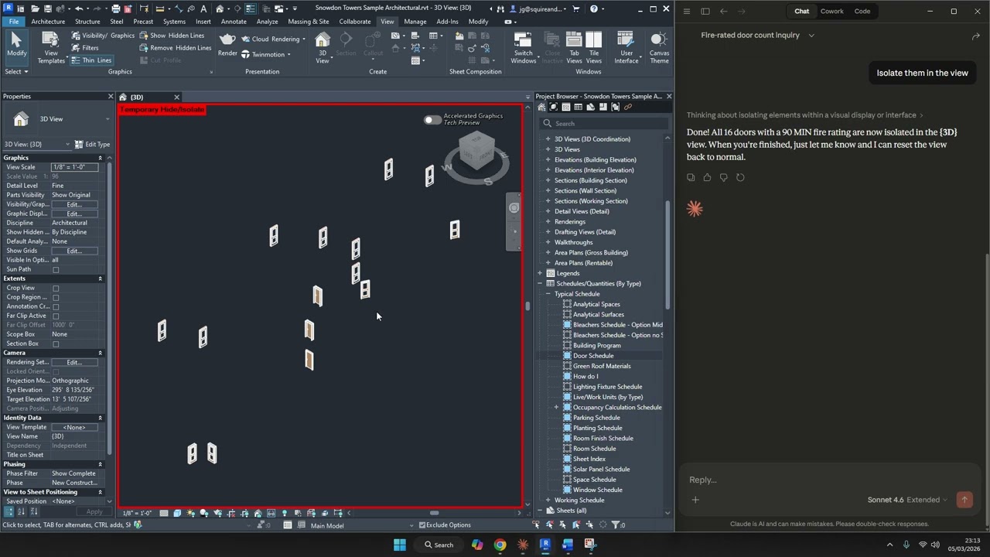Expand Occupancy Calculation Schedule node

pyautogui.click(x=556, y=407)
